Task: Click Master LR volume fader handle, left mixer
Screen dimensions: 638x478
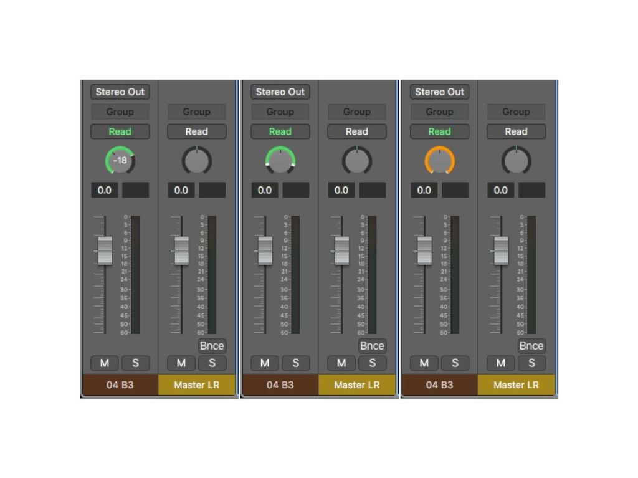Action: pyautogui.click(x=181, y=251)
